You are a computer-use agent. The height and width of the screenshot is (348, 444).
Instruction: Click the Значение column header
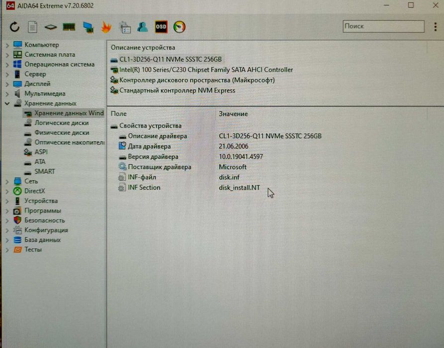[x=233, y=114]
